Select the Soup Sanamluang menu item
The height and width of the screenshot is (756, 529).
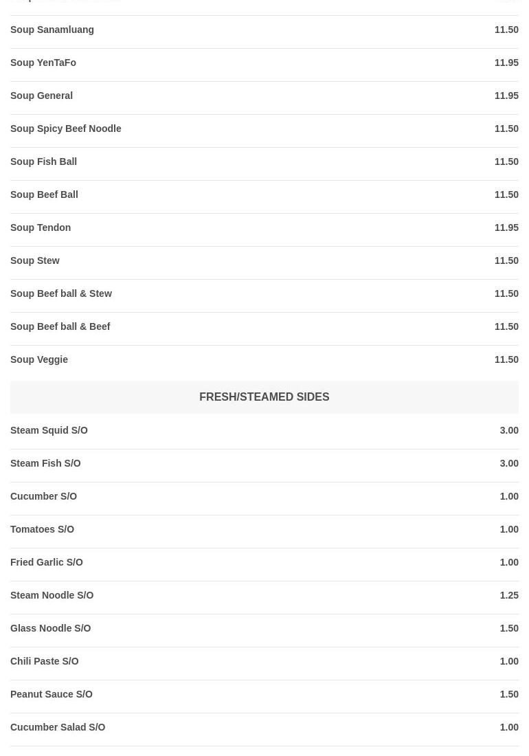pyautogui.click(x=52, y=30)
